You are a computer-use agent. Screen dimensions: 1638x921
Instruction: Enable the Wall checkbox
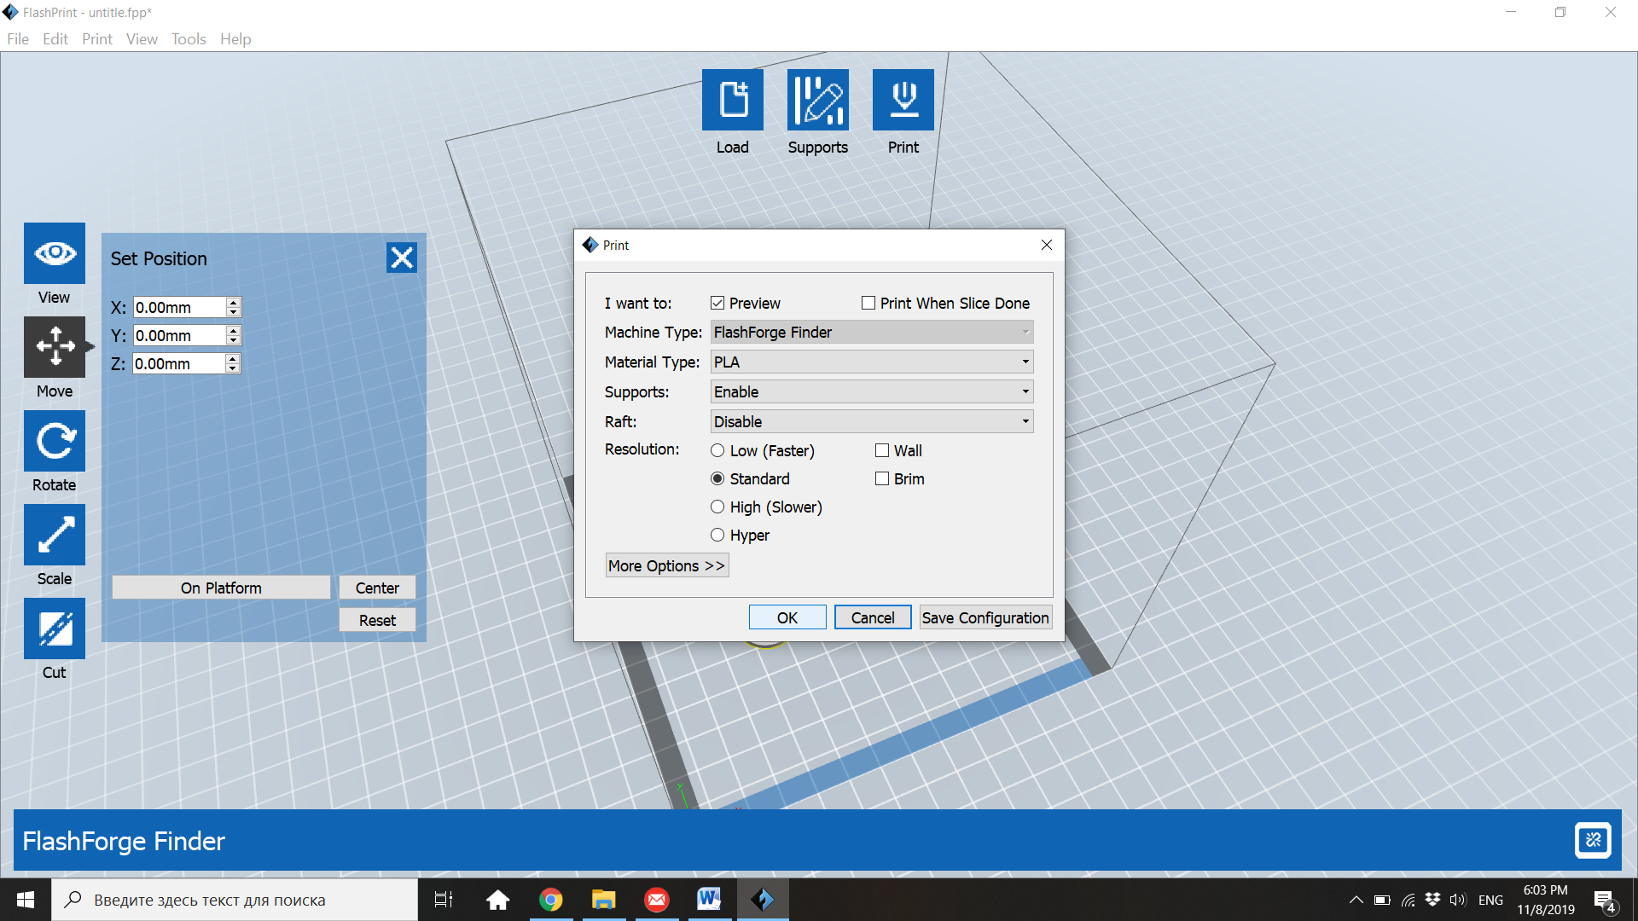(x=882, y=450)
